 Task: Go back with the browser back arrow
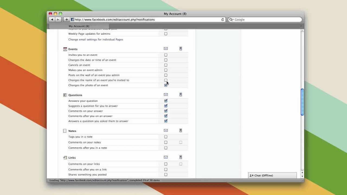click(x=52, y=19)
